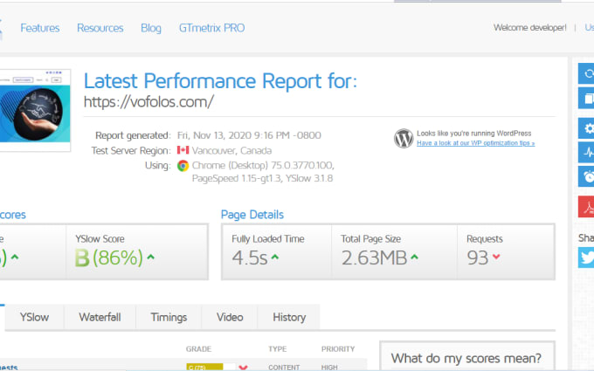Switch to the Waterfall tab
Viewport: 594px width, 371px height.
(x=100, y=317)
